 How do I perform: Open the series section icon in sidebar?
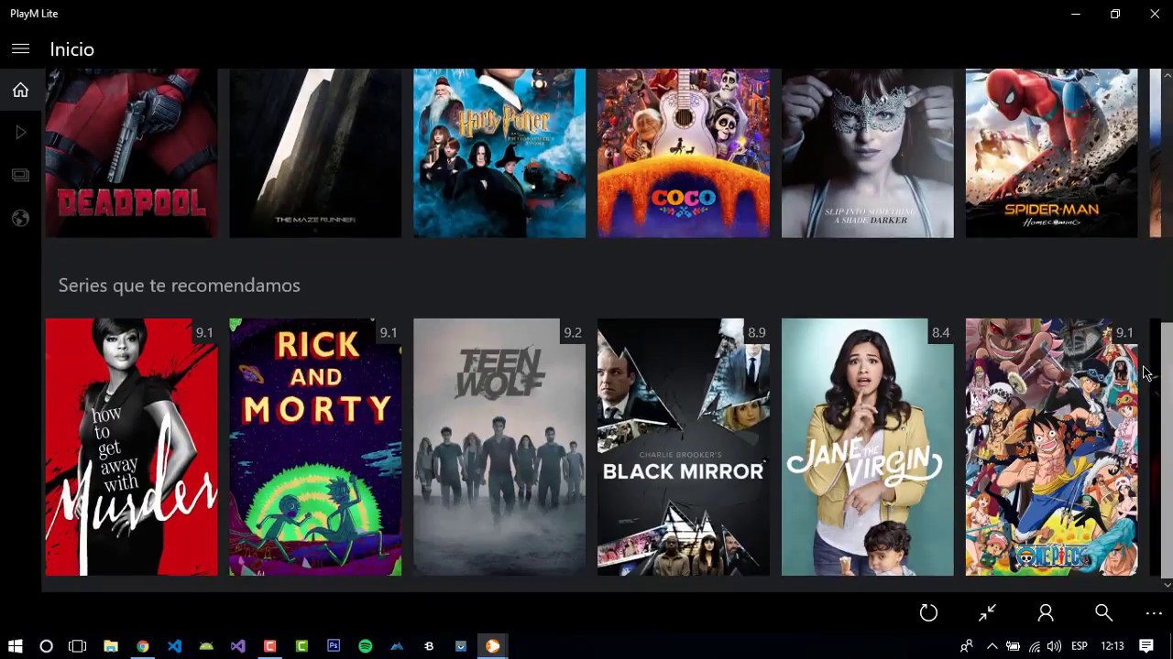[20, 175]
